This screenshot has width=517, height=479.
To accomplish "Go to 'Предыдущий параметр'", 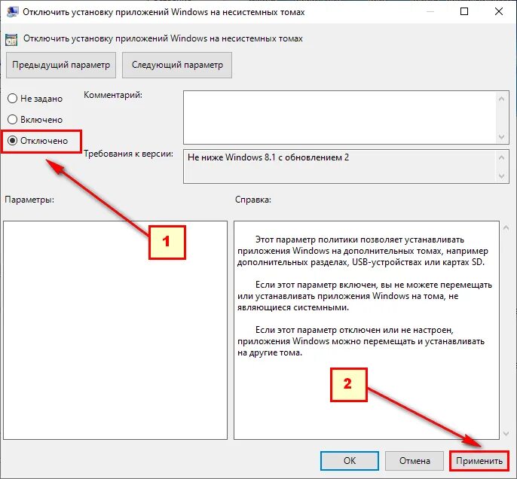I will pos(61,65).
